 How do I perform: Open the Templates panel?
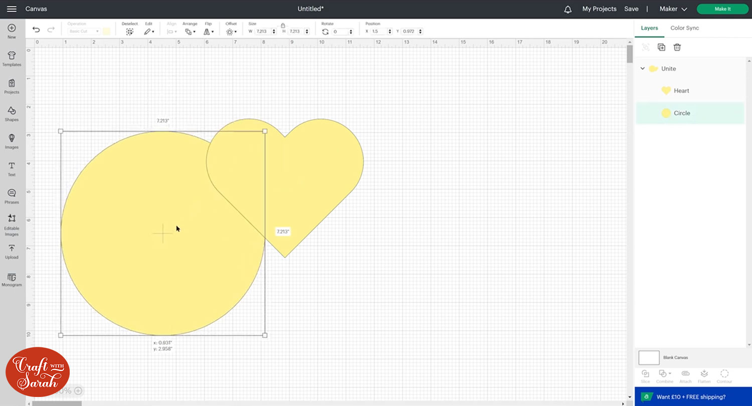(x=12, y=59)
